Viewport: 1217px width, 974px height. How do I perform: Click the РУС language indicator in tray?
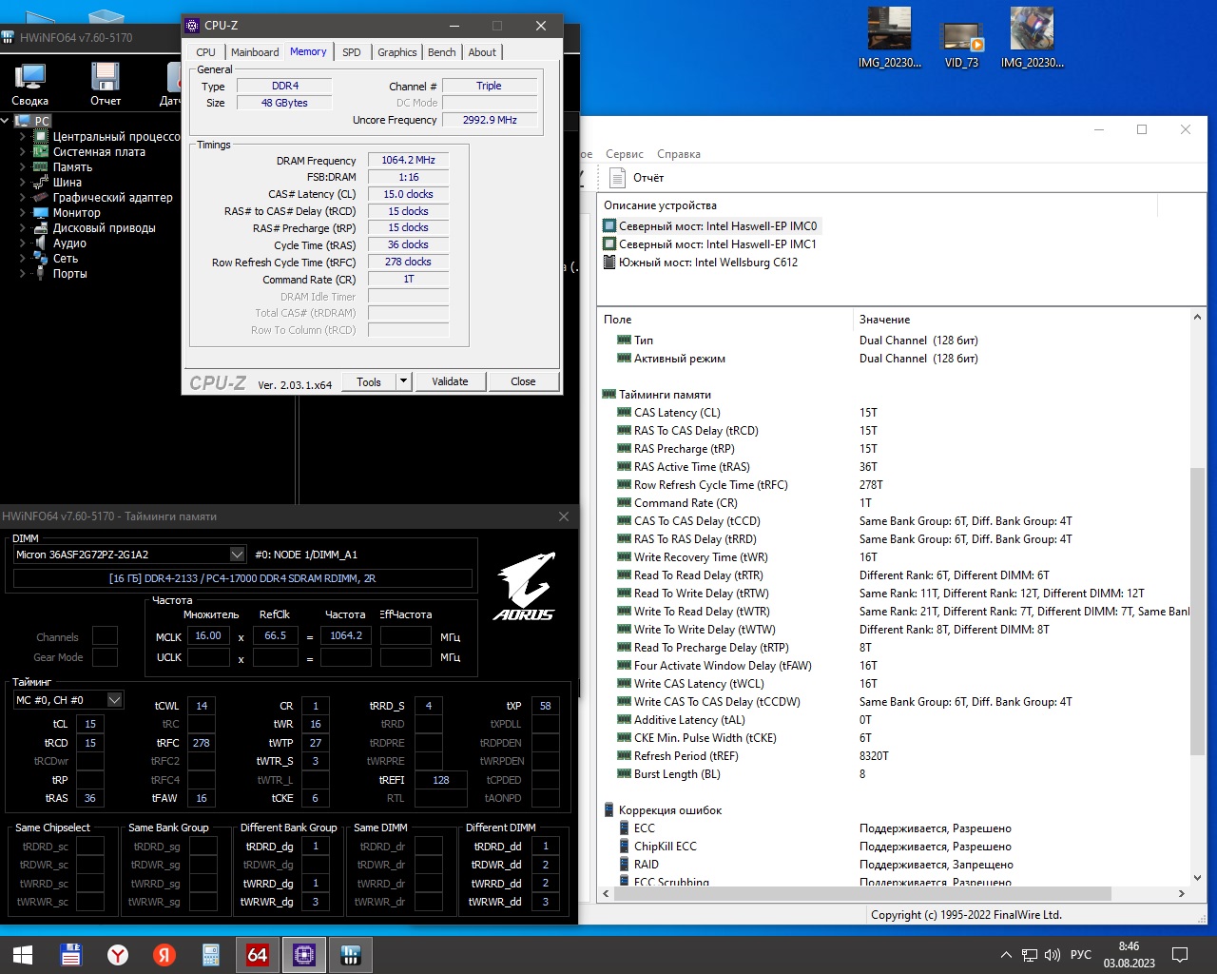[1081, 955]
